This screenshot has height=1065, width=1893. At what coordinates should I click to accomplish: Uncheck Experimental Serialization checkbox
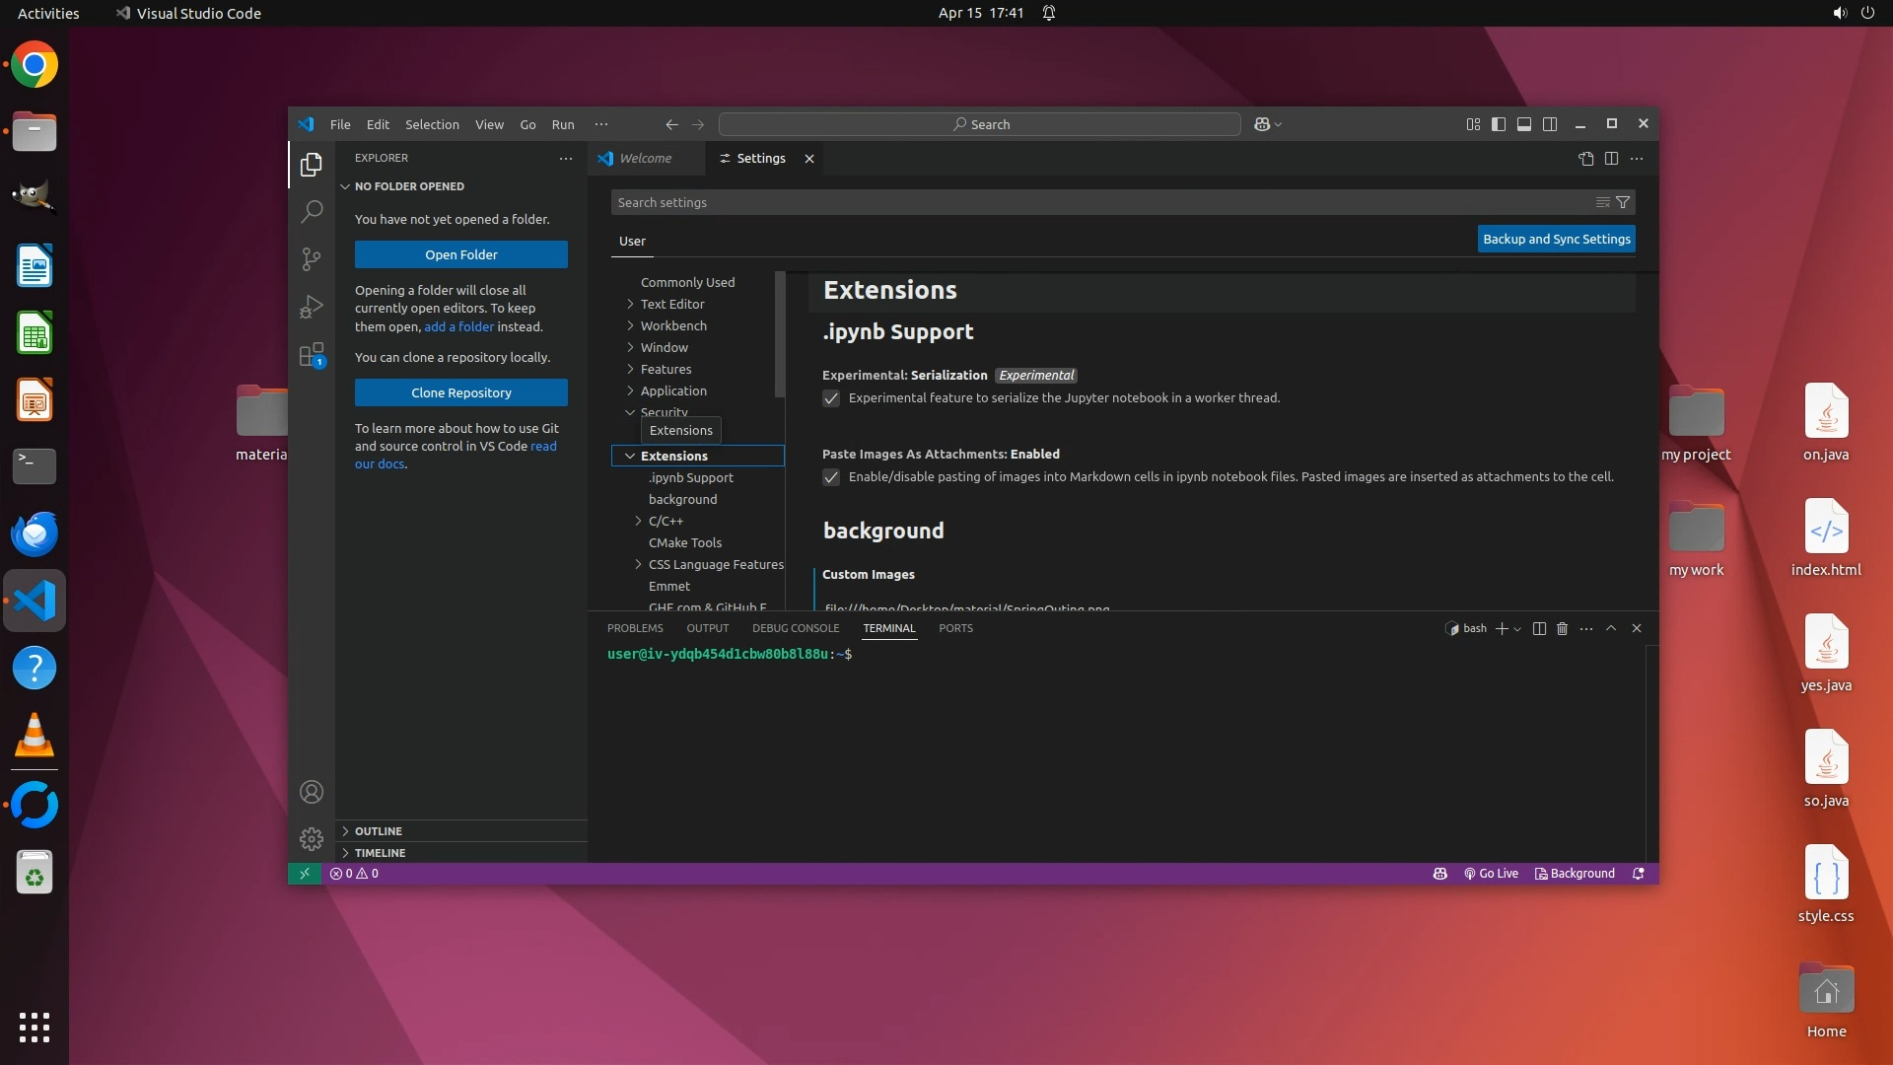[831, 398]
